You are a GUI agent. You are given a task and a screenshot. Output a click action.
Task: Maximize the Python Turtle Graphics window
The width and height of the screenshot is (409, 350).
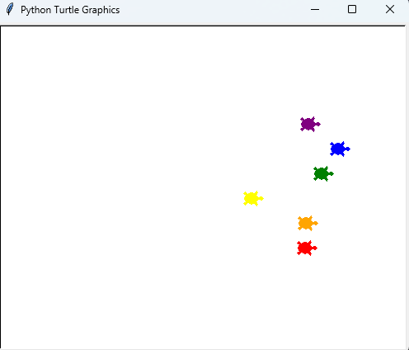[x=352, y=9]
